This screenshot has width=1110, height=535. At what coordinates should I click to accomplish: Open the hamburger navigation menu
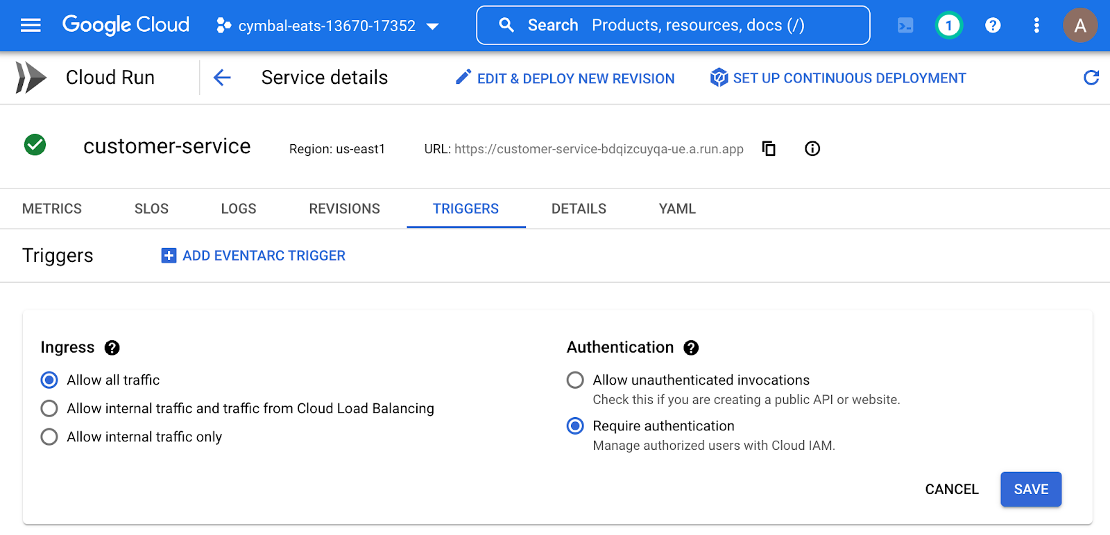pyautogui.click(x=31, y=26)
